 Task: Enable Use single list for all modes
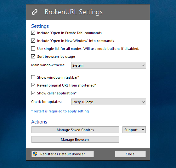[33, 49]
